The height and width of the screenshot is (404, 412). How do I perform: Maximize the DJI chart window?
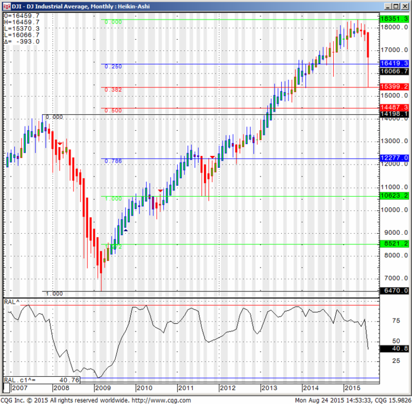point(396,6)
